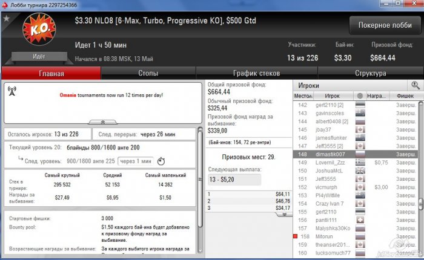Sort by Фишек chips column
Viewport: 424px width, 260px height.
point(405,96)
